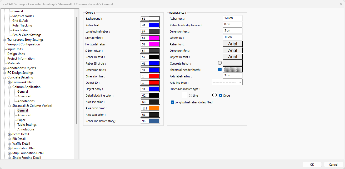Expand the Beam Detail tree node
345x169 pixels.
[x=9, y=134]
